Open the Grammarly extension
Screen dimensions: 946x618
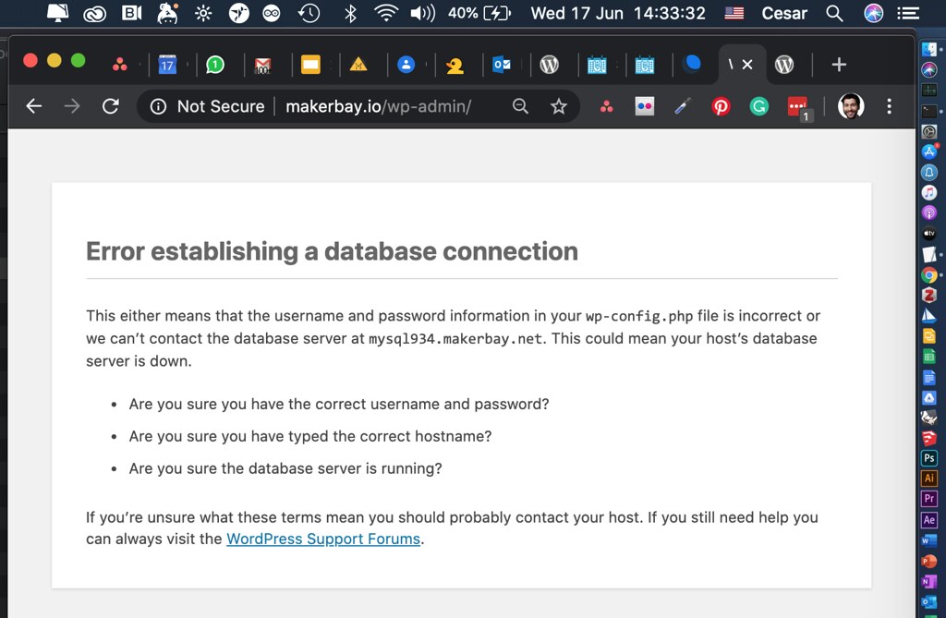tap(758, 106)
